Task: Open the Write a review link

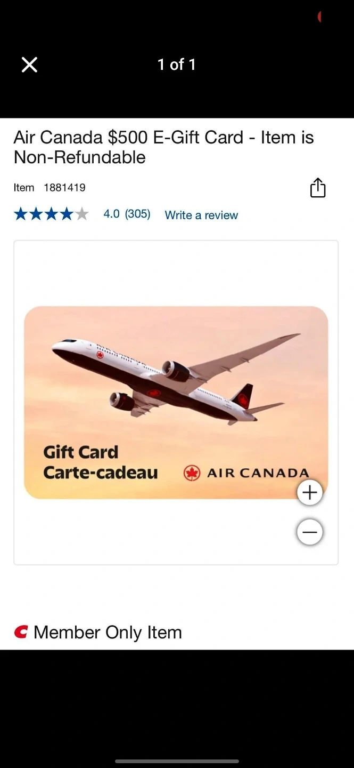Action: (201, 215)
